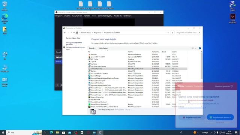Screen dimensions: 240x135
Task: Click Engellemeye devam et button
Action: tap(220, 117)
